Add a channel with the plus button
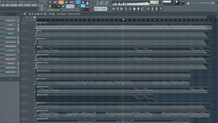 (x=10, y=79)
